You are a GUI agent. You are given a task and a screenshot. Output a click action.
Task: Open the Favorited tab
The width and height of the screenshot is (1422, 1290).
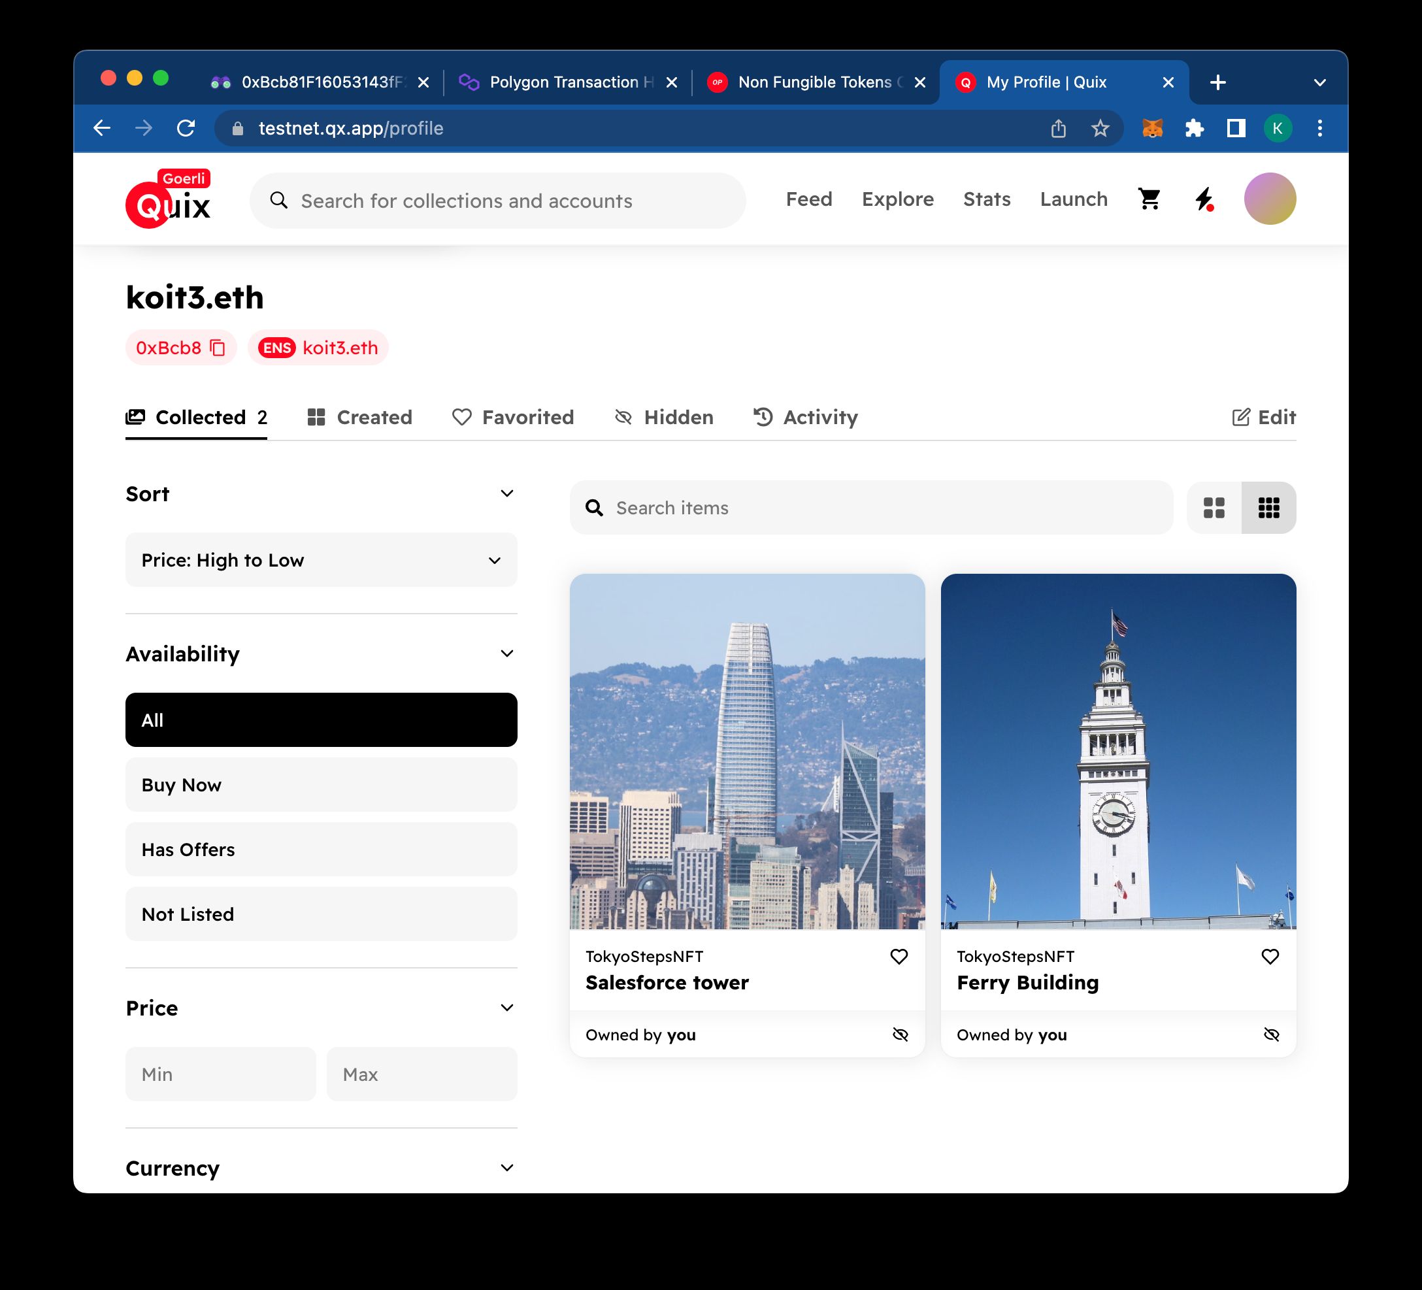513,418
